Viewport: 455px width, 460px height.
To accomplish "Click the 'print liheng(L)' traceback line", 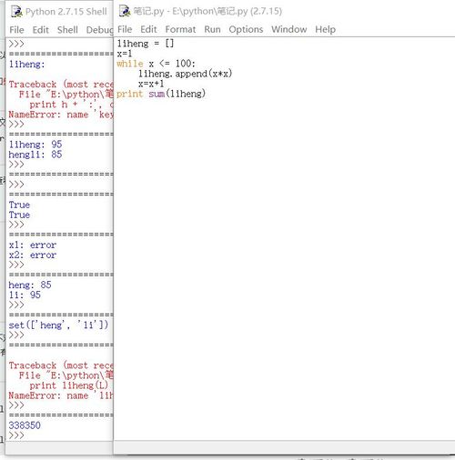I will tap(68, 385).
